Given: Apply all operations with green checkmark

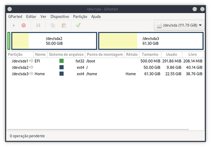Looking at the screenshot, I should pyautogui.click(x=78, y=25).
